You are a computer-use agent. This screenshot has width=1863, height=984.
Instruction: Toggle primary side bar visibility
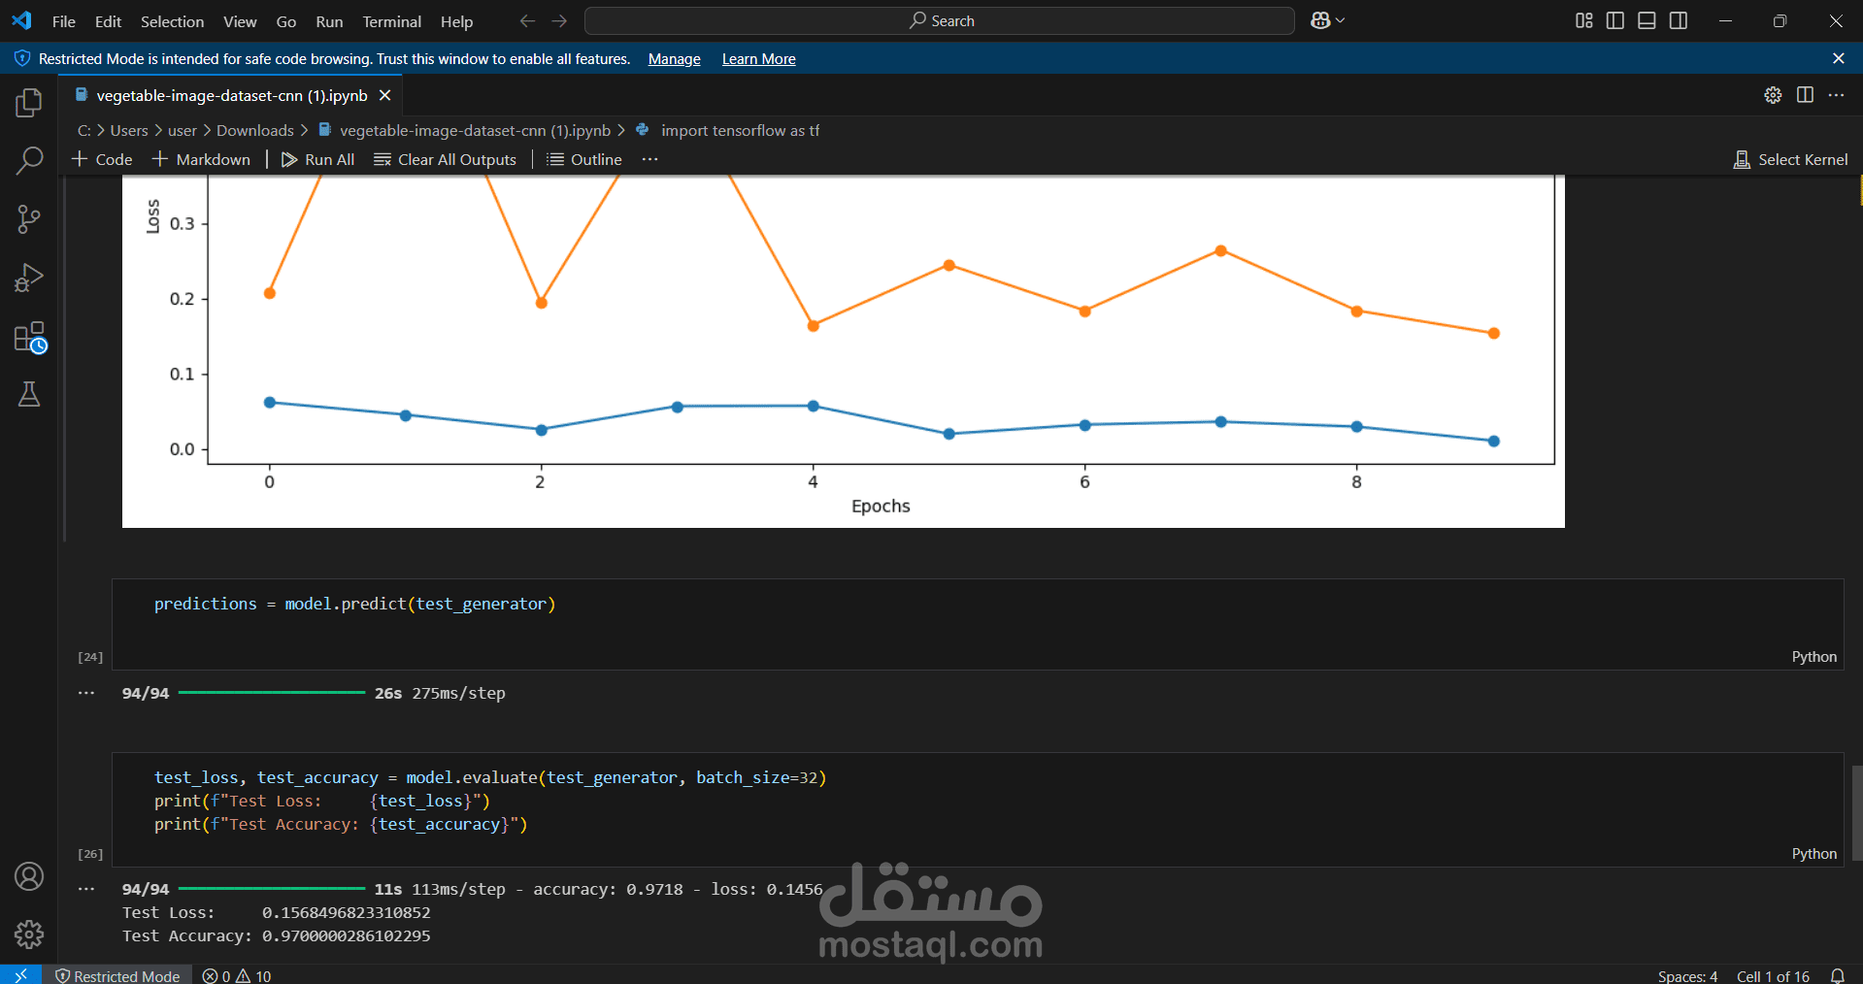click(x=1615, y=20)
